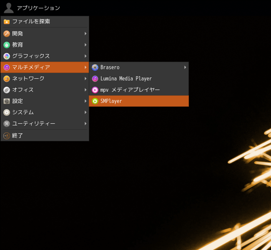The width and height of the screenshot is (271, 250).
Task: Open the 設定 menu entry
Action: [x=45, y=101]
